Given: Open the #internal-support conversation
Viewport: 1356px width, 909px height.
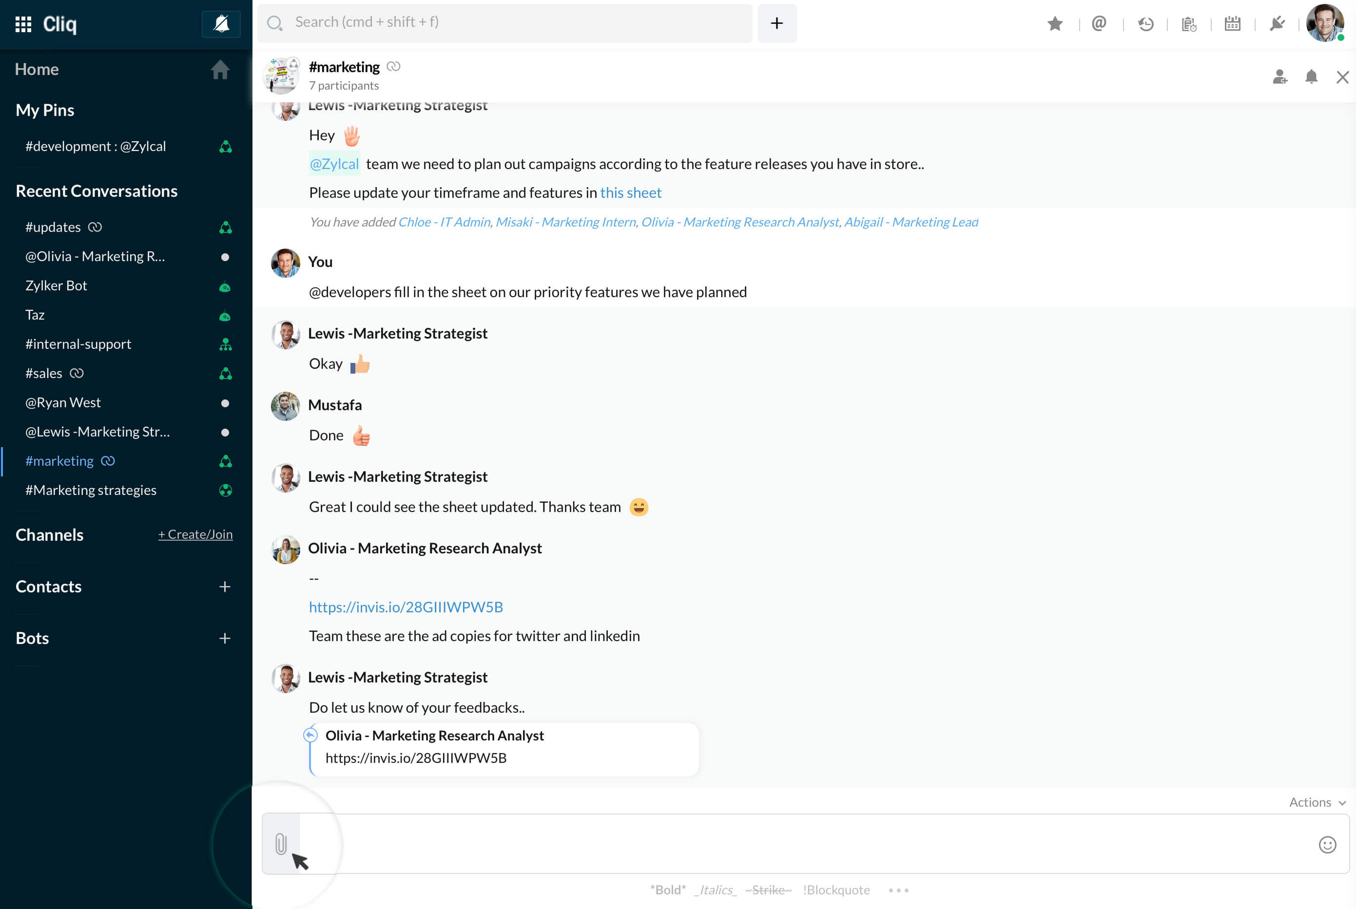Looking at the screenshot, I should click(78, 344).
